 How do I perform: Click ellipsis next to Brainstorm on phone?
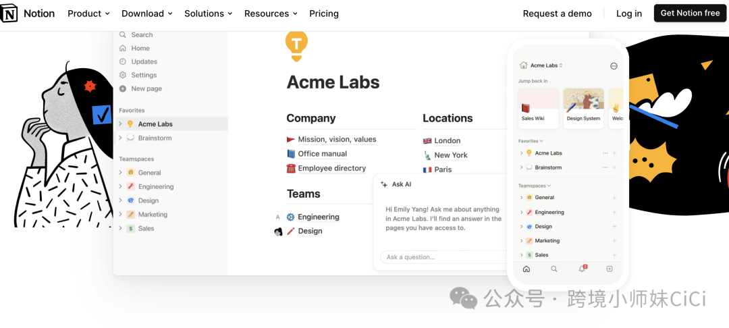pos(605,167)
